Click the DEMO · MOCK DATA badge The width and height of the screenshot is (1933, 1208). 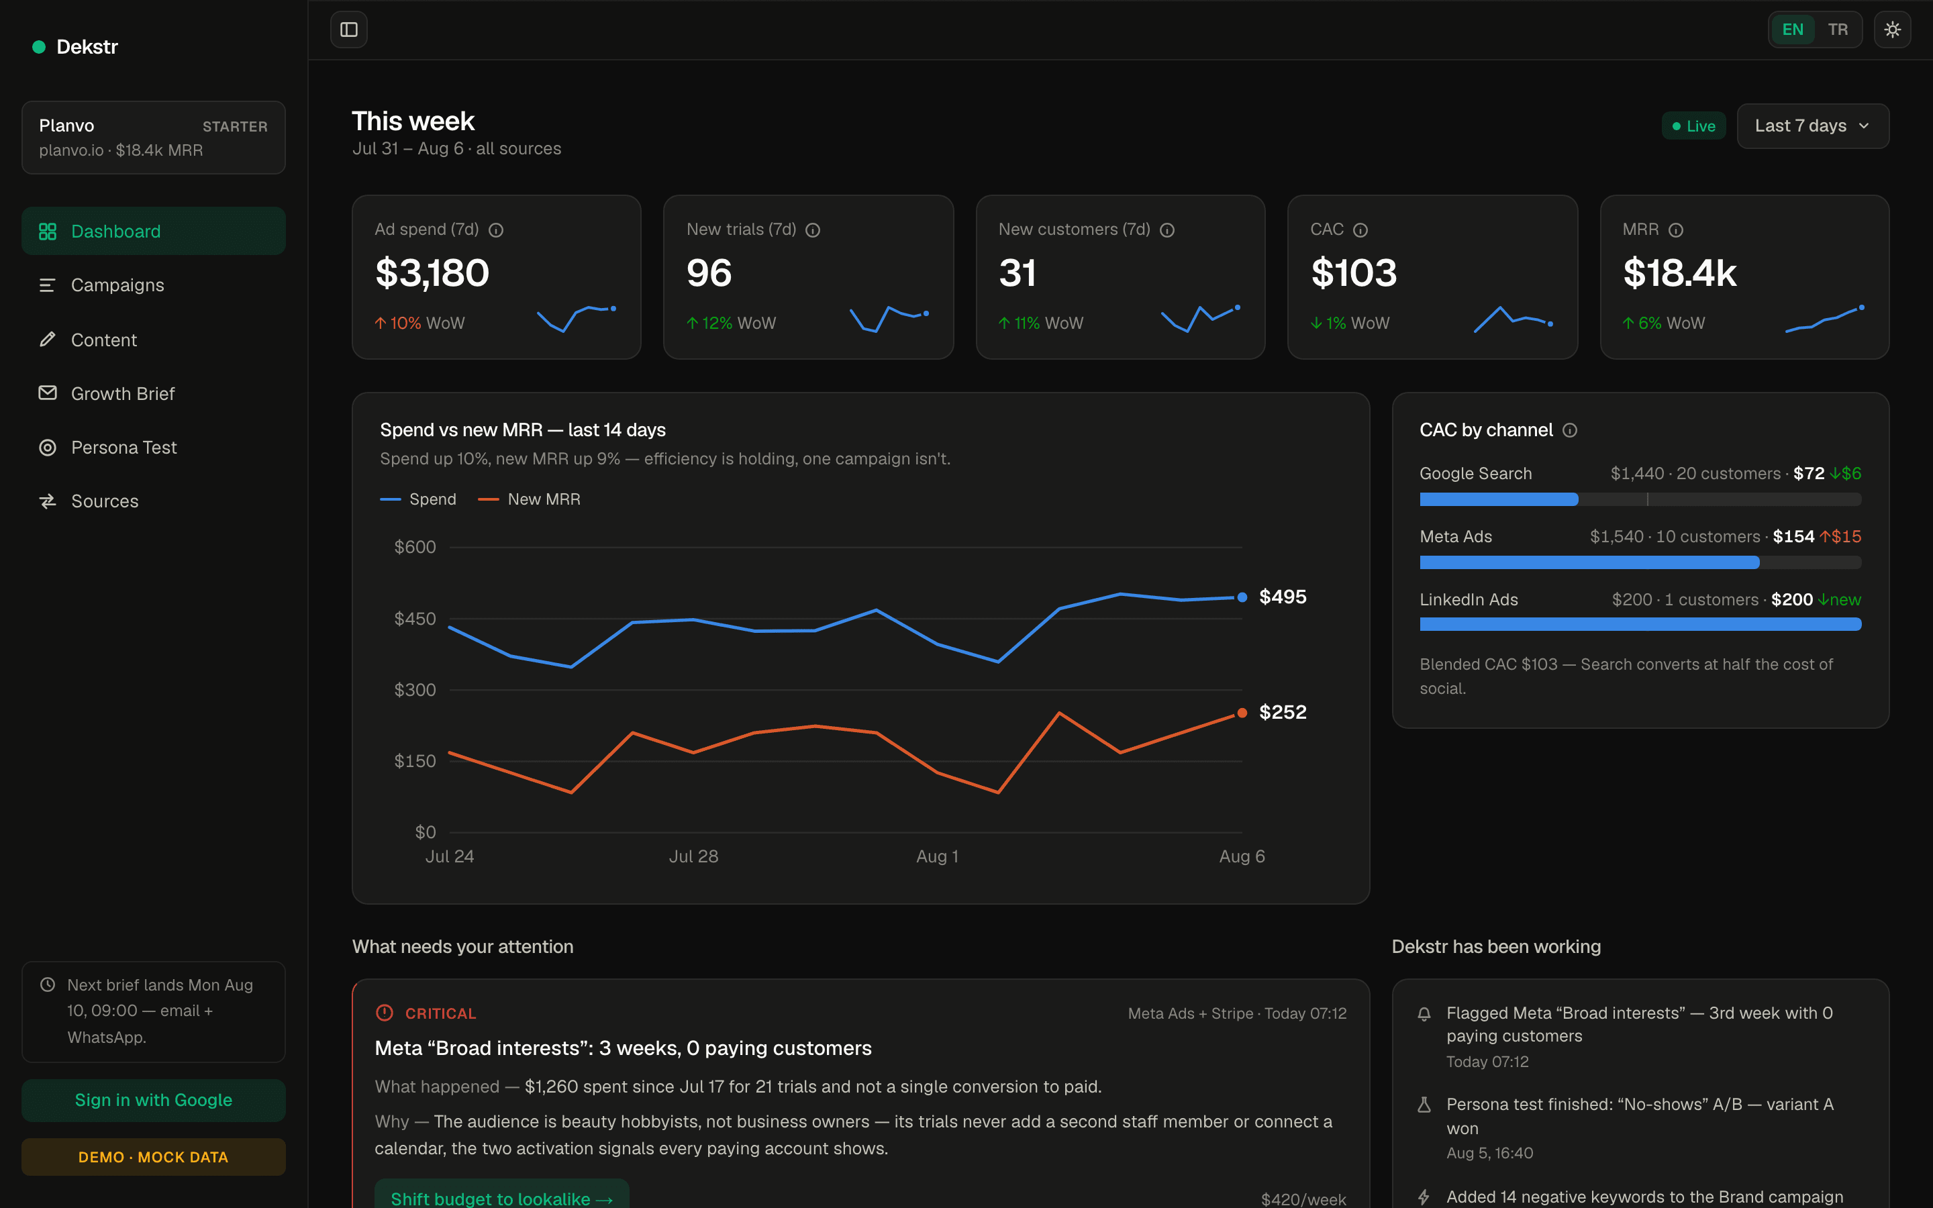pyautogui.click(x=153, y=1157)
